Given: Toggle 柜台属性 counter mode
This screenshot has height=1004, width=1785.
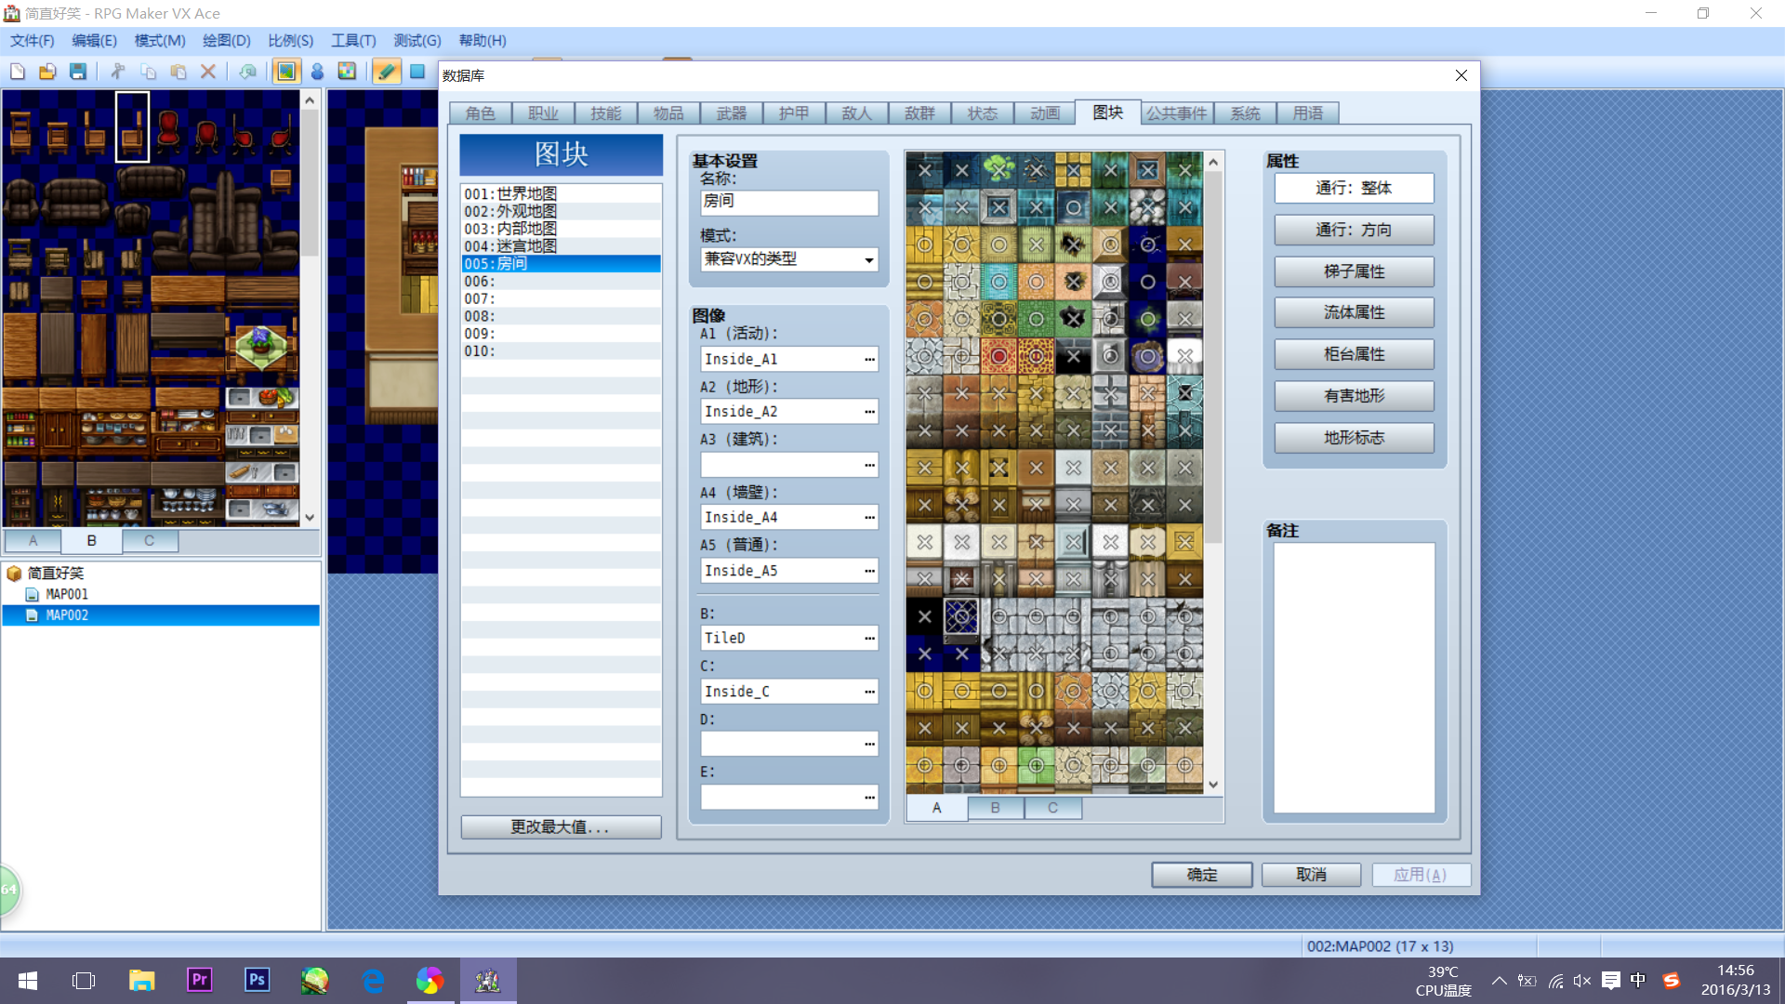Looking at the screenshot, I should [1354, 354].
